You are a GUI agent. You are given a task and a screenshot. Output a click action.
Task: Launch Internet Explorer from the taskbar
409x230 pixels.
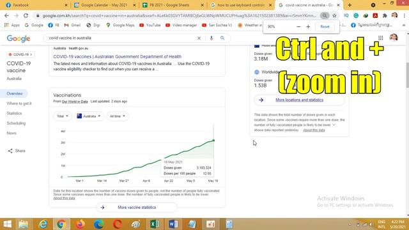point(43,224)
